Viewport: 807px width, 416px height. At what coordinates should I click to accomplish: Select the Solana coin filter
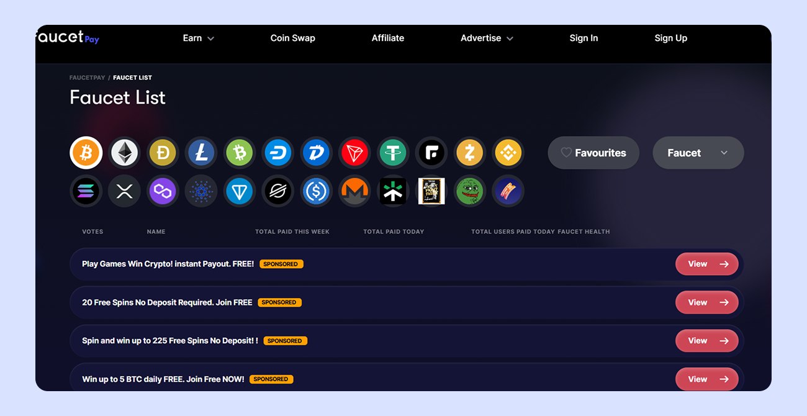(86, 191)
